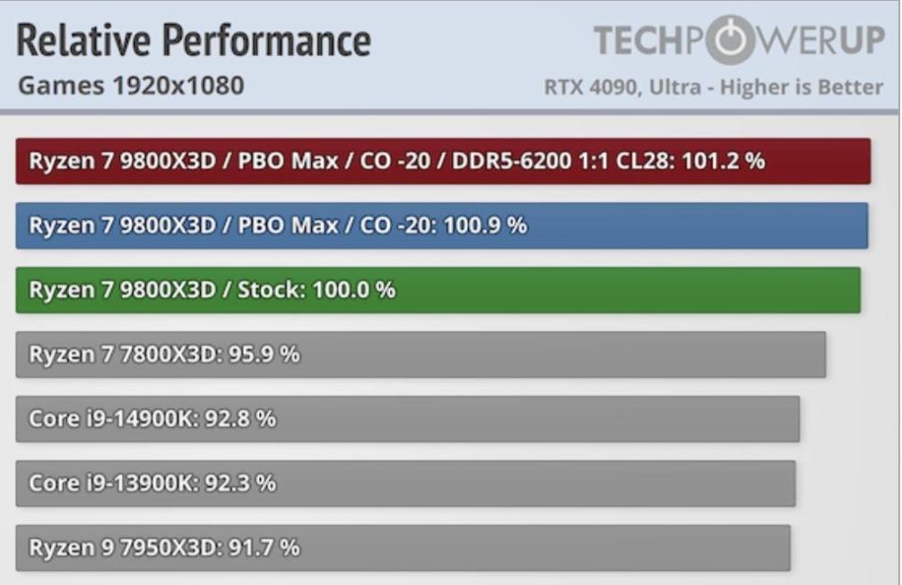
Task: Click the "101.2 %" value label
Action: click(x=723, y=161)
